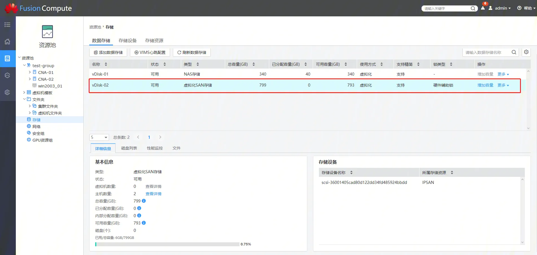Image resolution: width=537 pixels, height=255 pixels.
Task: Open the page size dropdown showing 5
Action: point(99,137)
